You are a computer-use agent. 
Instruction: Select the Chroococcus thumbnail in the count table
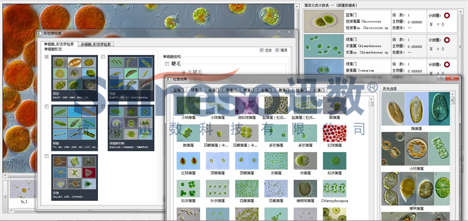(x=324, y=21)
